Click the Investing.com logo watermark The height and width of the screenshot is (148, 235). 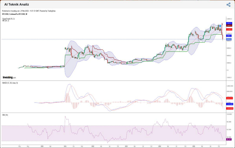(9, 77)
